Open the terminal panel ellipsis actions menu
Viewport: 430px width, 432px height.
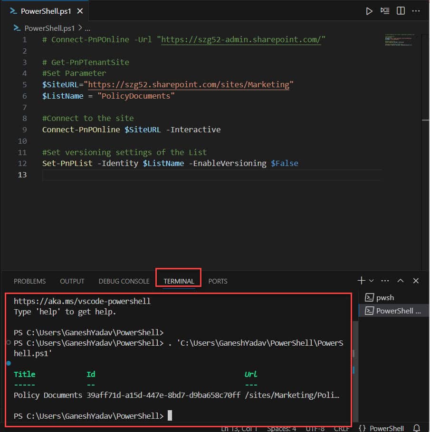[x=385, y=281]
